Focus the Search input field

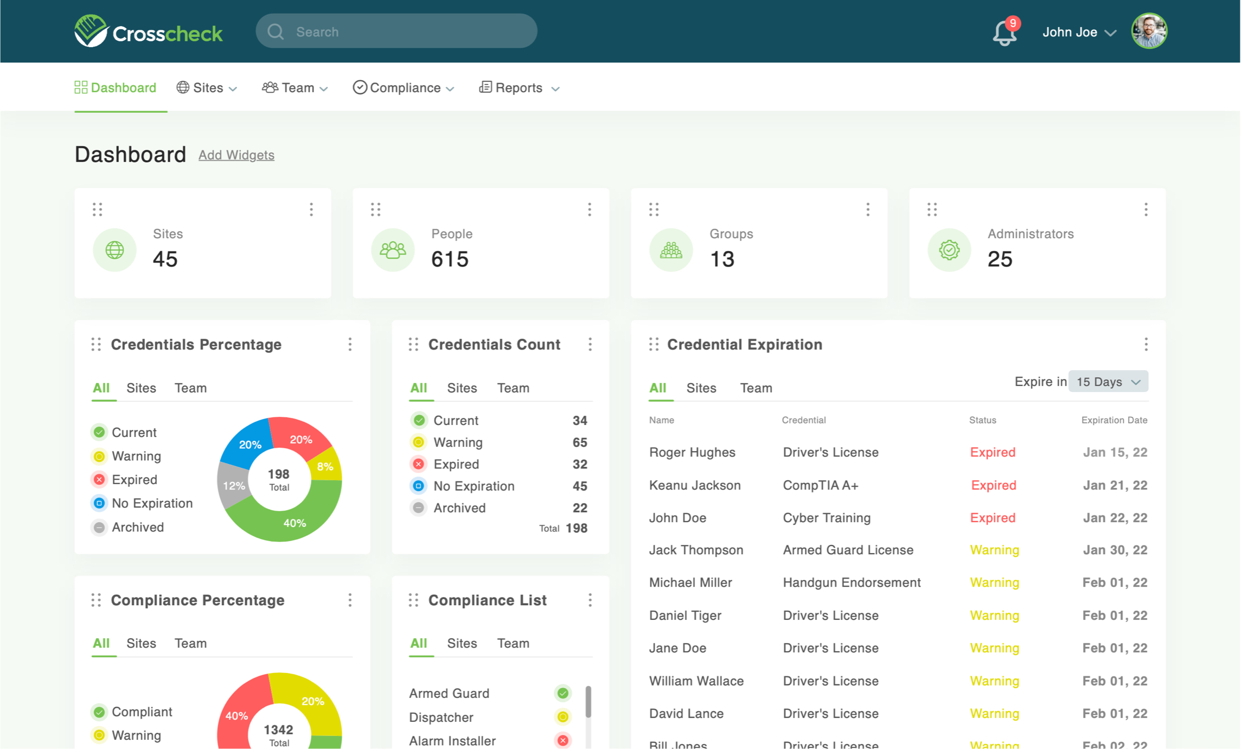click(x=396, y=31)
